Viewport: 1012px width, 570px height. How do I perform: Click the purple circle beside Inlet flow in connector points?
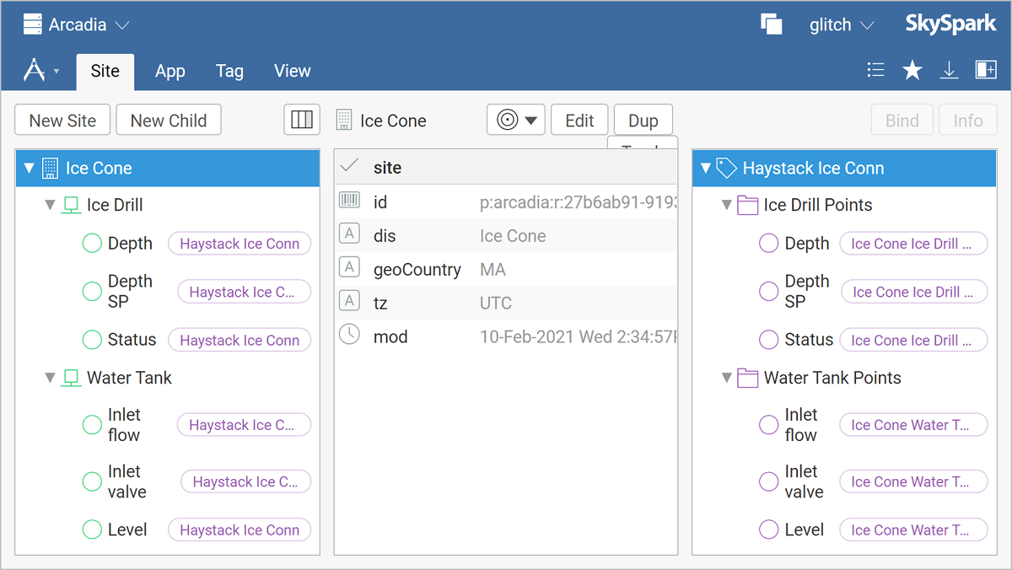pyautogui.click(x=768, y=425)
